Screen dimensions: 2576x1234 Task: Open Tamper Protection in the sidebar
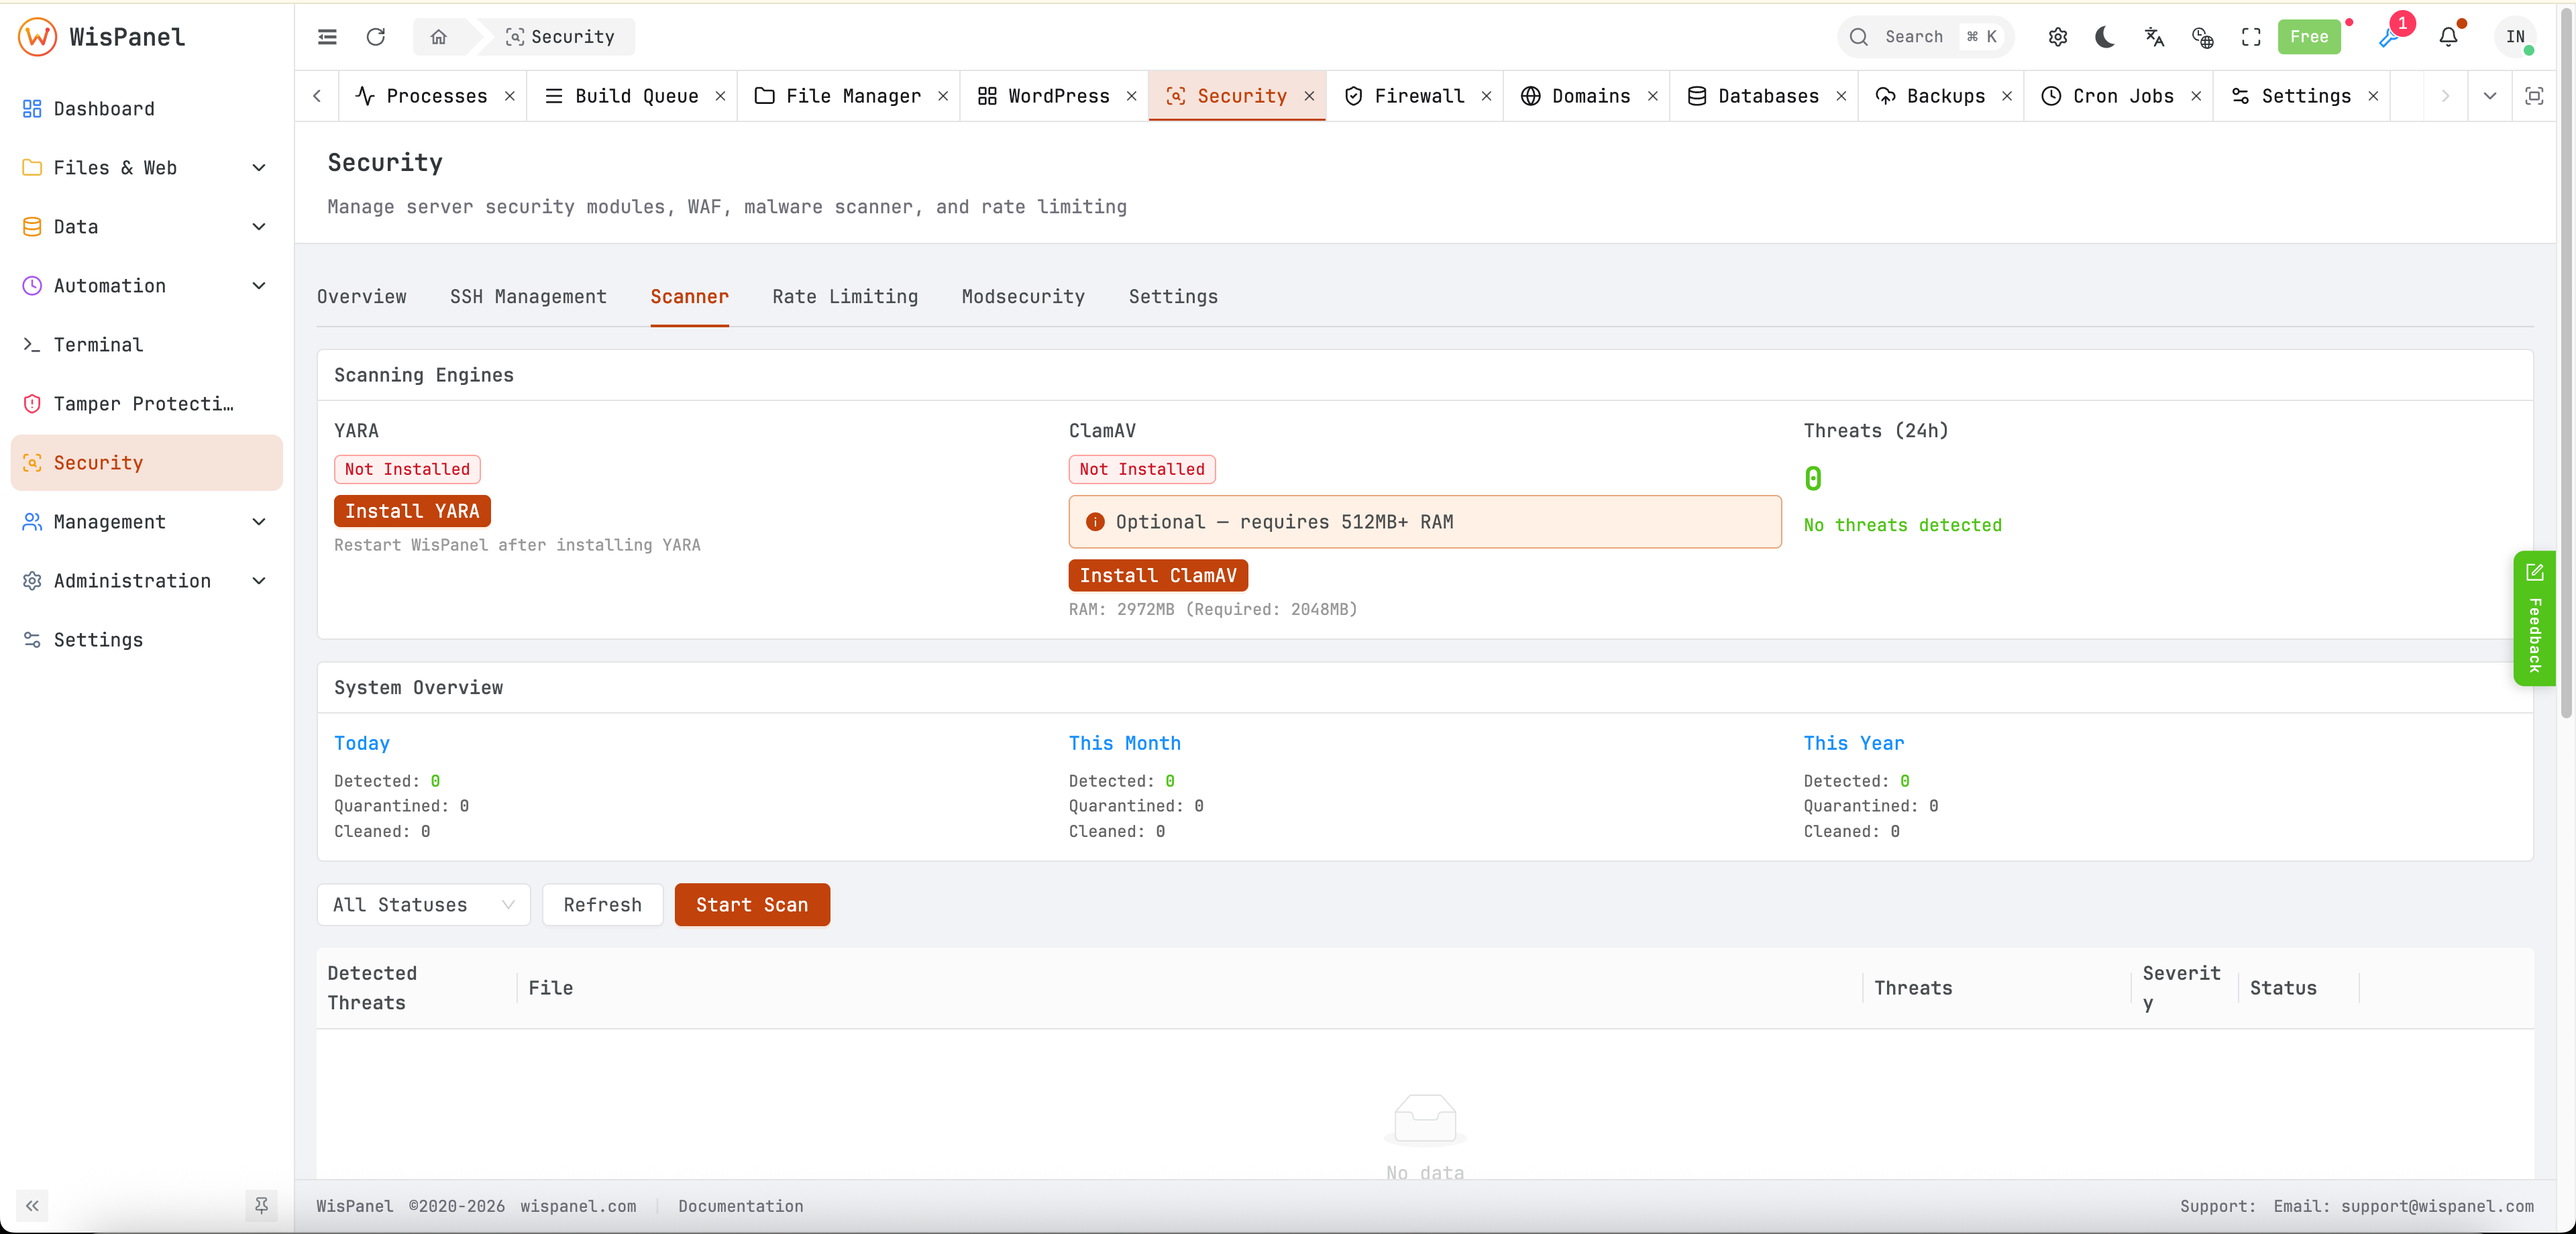(146, 403)
